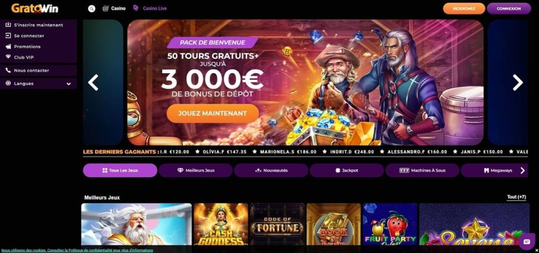
Task: Select the Jackpot category tab
Action: click(x=346, y=170)
